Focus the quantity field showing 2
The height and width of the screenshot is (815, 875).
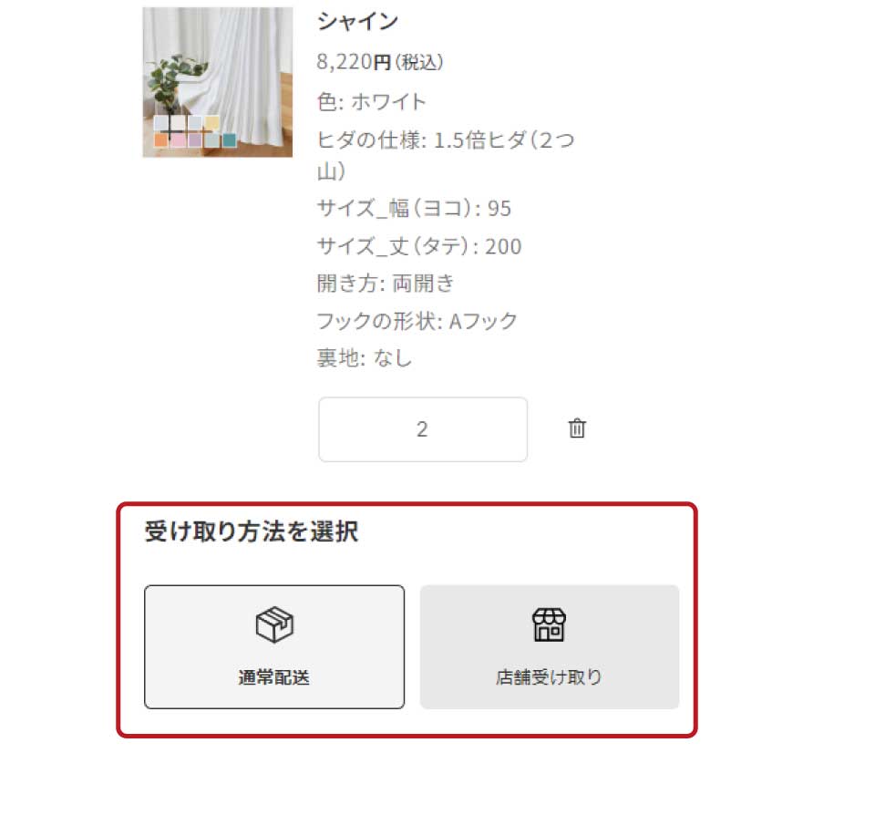point(422,429)
